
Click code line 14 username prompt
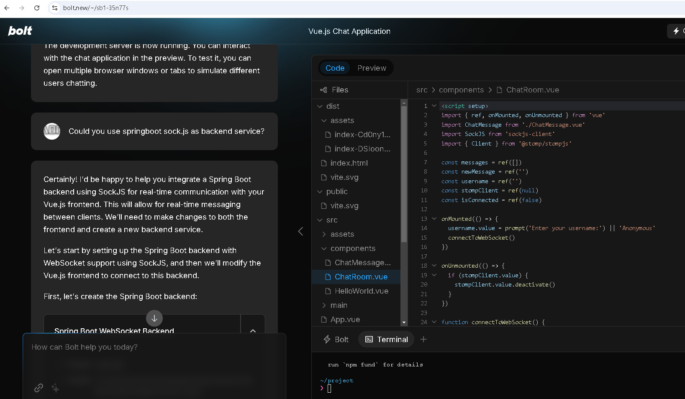pos(552,228)
